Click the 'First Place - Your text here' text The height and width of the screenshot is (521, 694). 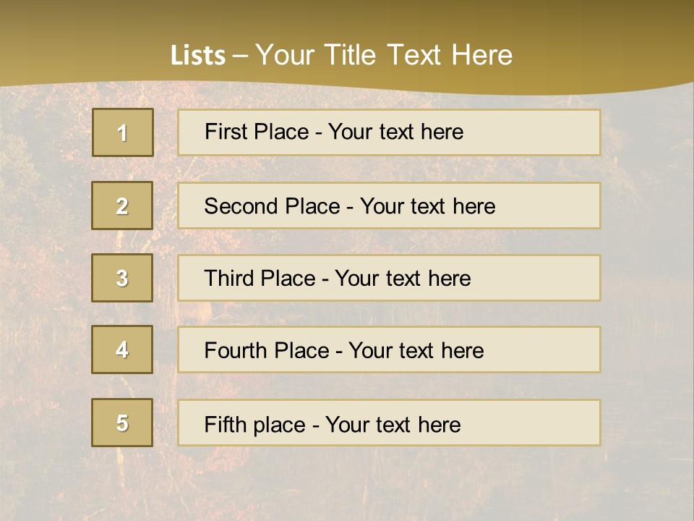click(x=333, y=132)
